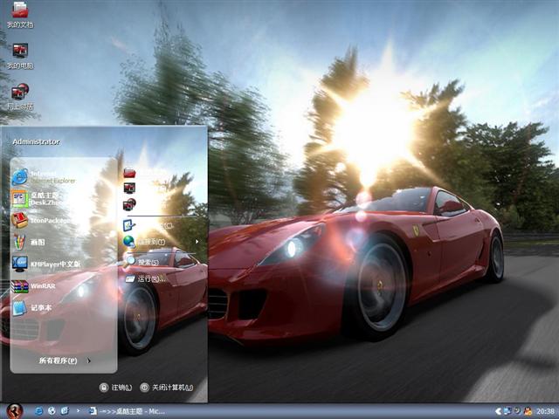Click the 20:38 taskbar clock
This screenshot has width=559, height=419.
pyautogui.click(x=545, y=411)
